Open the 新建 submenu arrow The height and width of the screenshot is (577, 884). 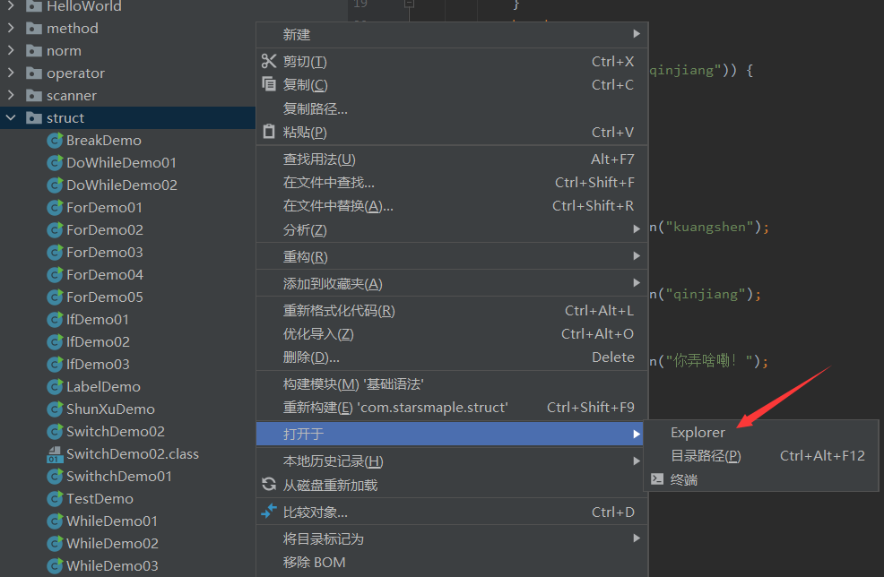(637, 34)
